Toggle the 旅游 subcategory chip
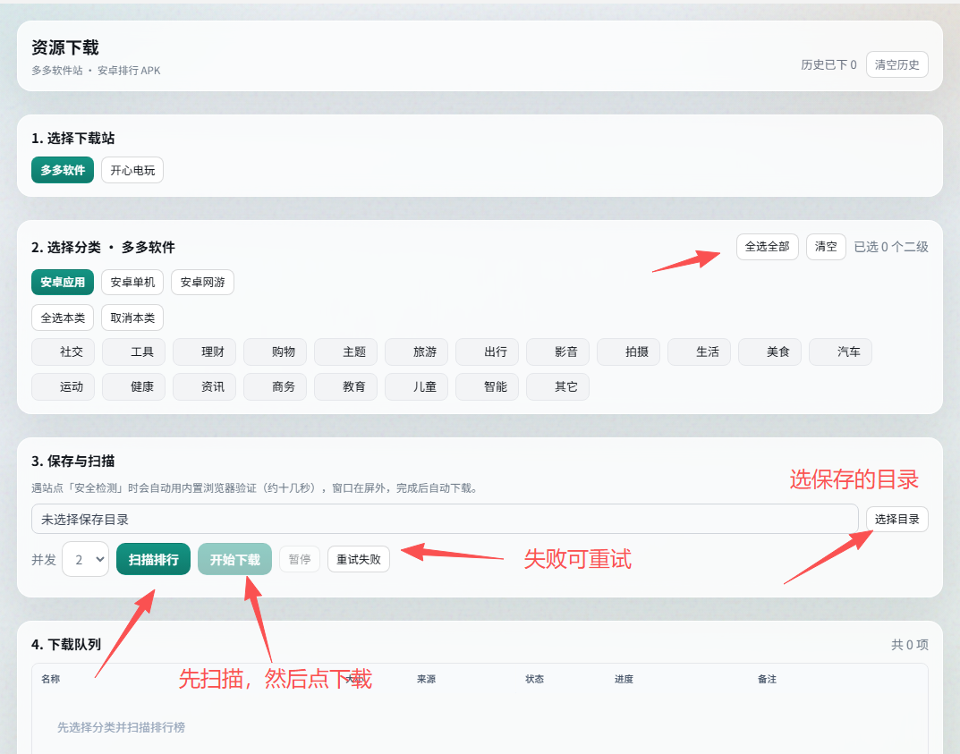Image resolution: width=960 pixels, height=754 pixels. 416,352
